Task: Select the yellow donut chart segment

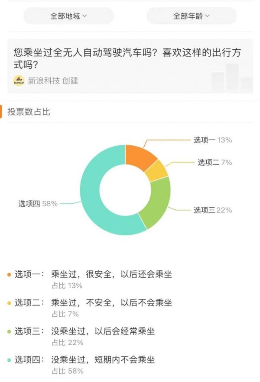Action: click(x=156, y=170)
